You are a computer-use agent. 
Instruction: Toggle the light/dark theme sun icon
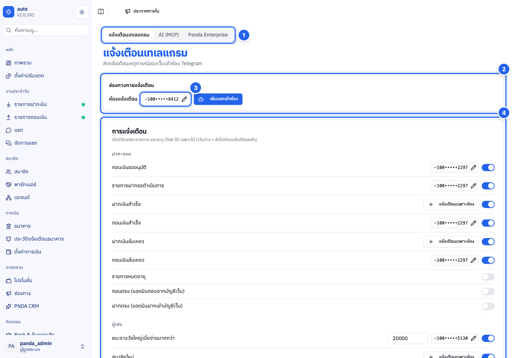pos(82,12)
